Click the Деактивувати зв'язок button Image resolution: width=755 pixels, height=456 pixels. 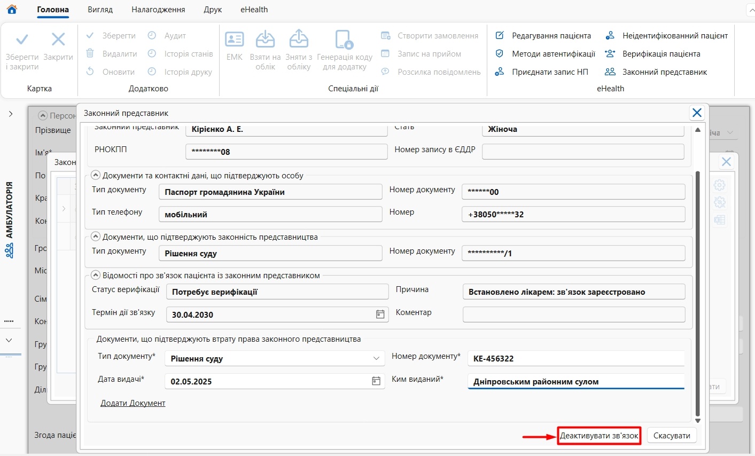[x=599, y=436]
